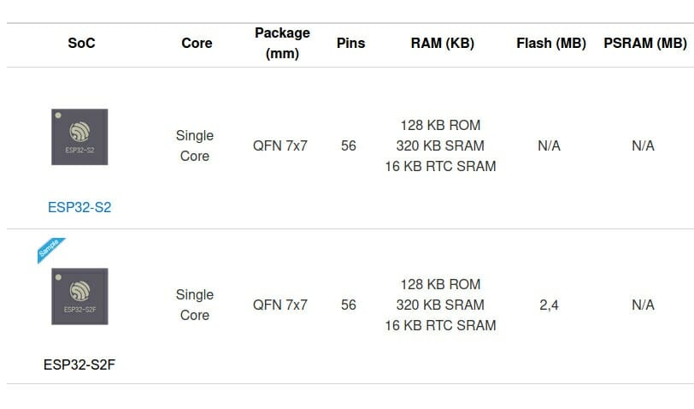Click the PSRAM (MB) column header
Image resolution: width=694 pixels, height=409 pixels.
click(x=645, y=43)
